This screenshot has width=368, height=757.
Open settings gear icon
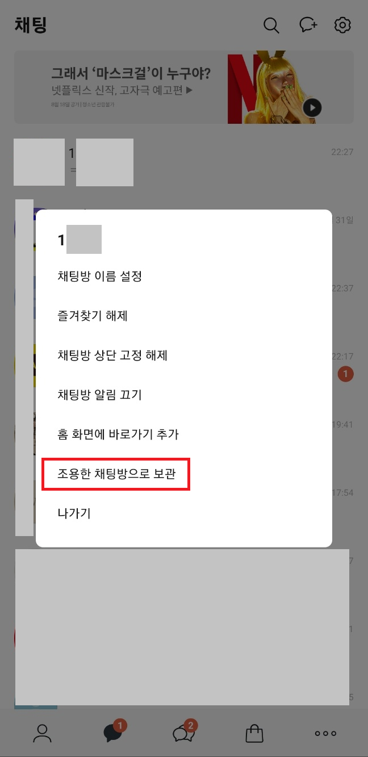(342, 25)
